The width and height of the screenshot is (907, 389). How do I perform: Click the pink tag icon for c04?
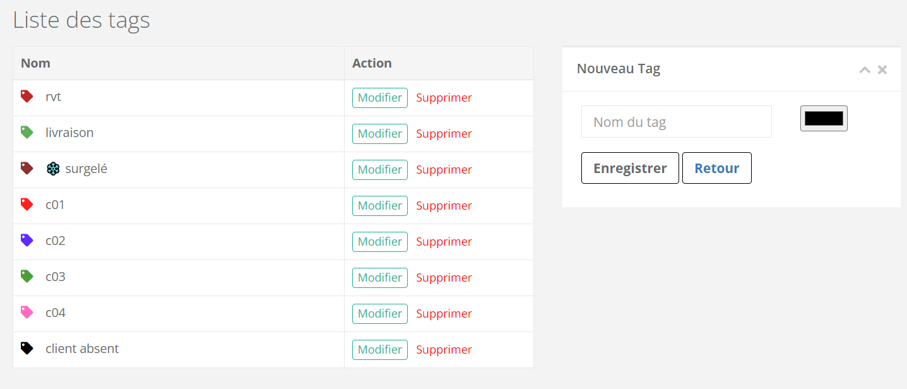[27, 312]
